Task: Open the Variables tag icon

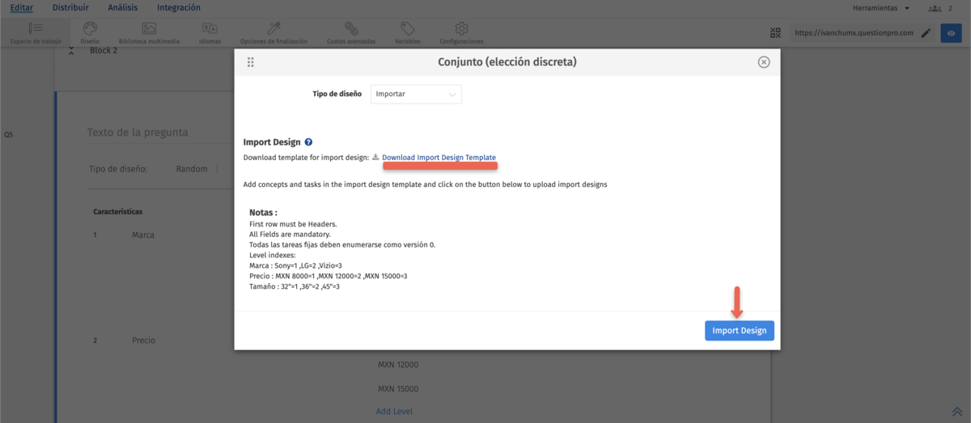Action: tap(407, 32)
